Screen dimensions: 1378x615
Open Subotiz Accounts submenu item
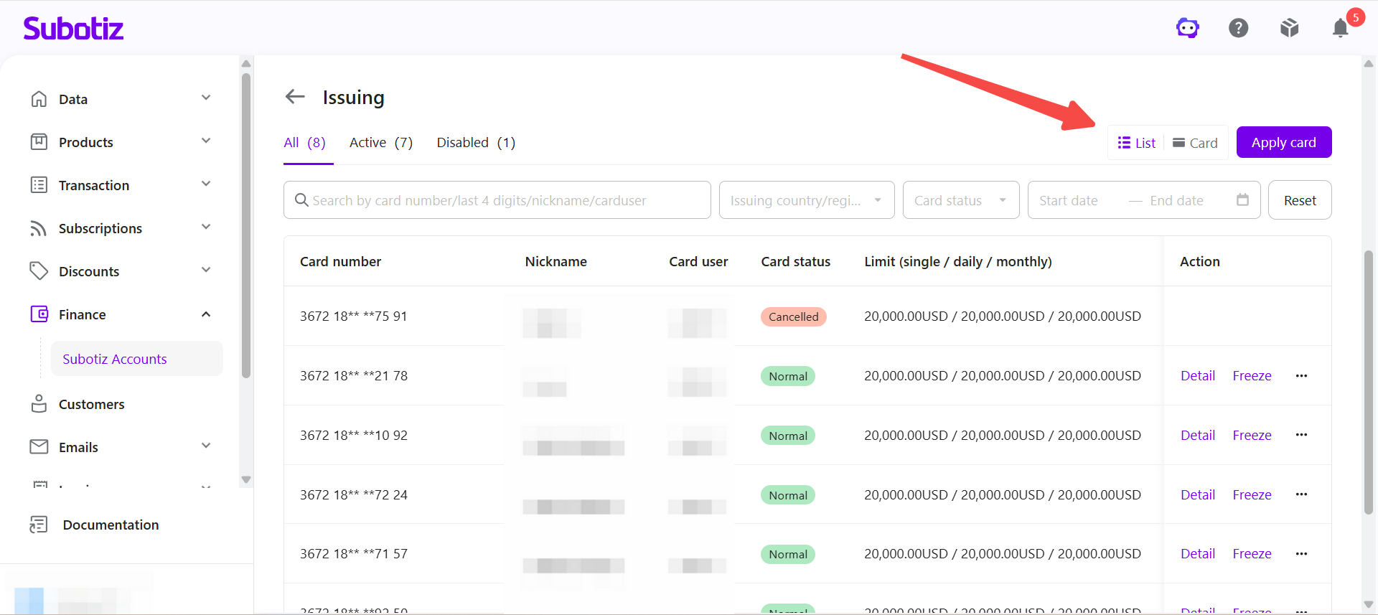[x=136, y=359]
